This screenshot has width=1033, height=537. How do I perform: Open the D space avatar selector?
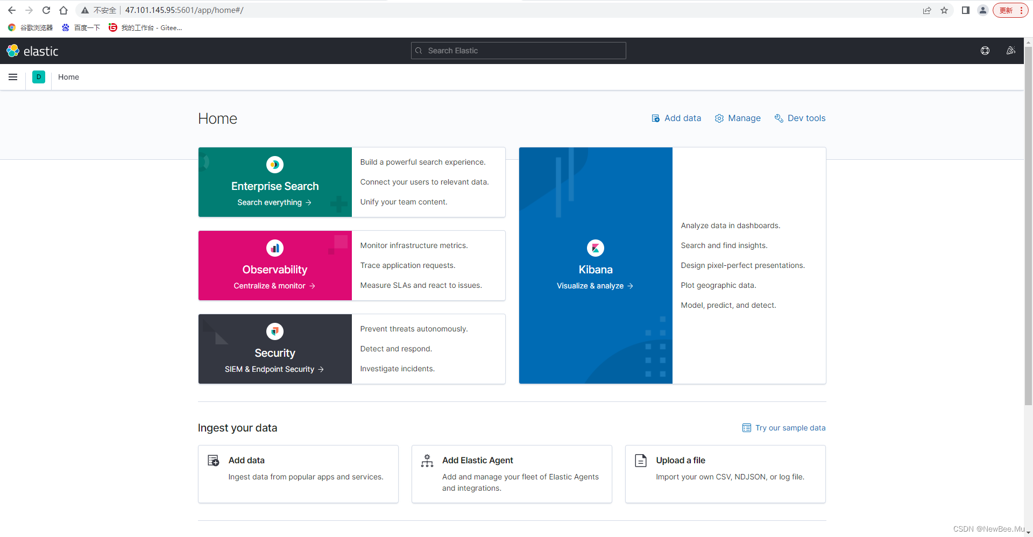[39, 77]
